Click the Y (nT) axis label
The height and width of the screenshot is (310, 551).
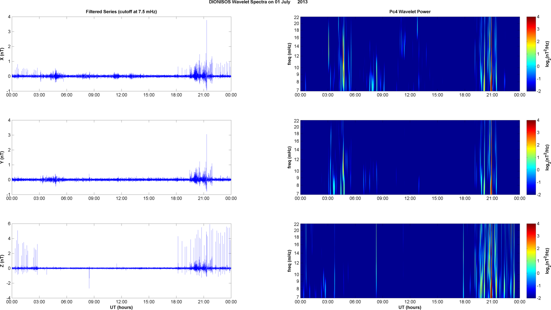tap(2, 158)
